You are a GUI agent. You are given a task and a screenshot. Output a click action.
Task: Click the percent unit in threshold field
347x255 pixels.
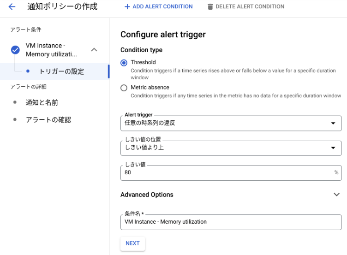pyautogui.click(x=336, y=172)
